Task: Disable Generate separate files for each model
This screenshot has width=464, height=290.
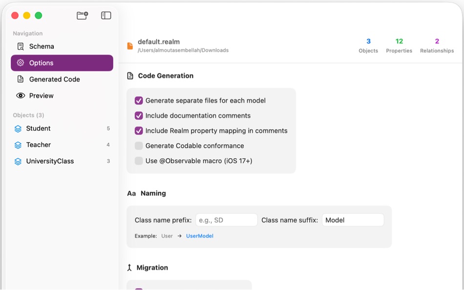Action: [139, 100]
